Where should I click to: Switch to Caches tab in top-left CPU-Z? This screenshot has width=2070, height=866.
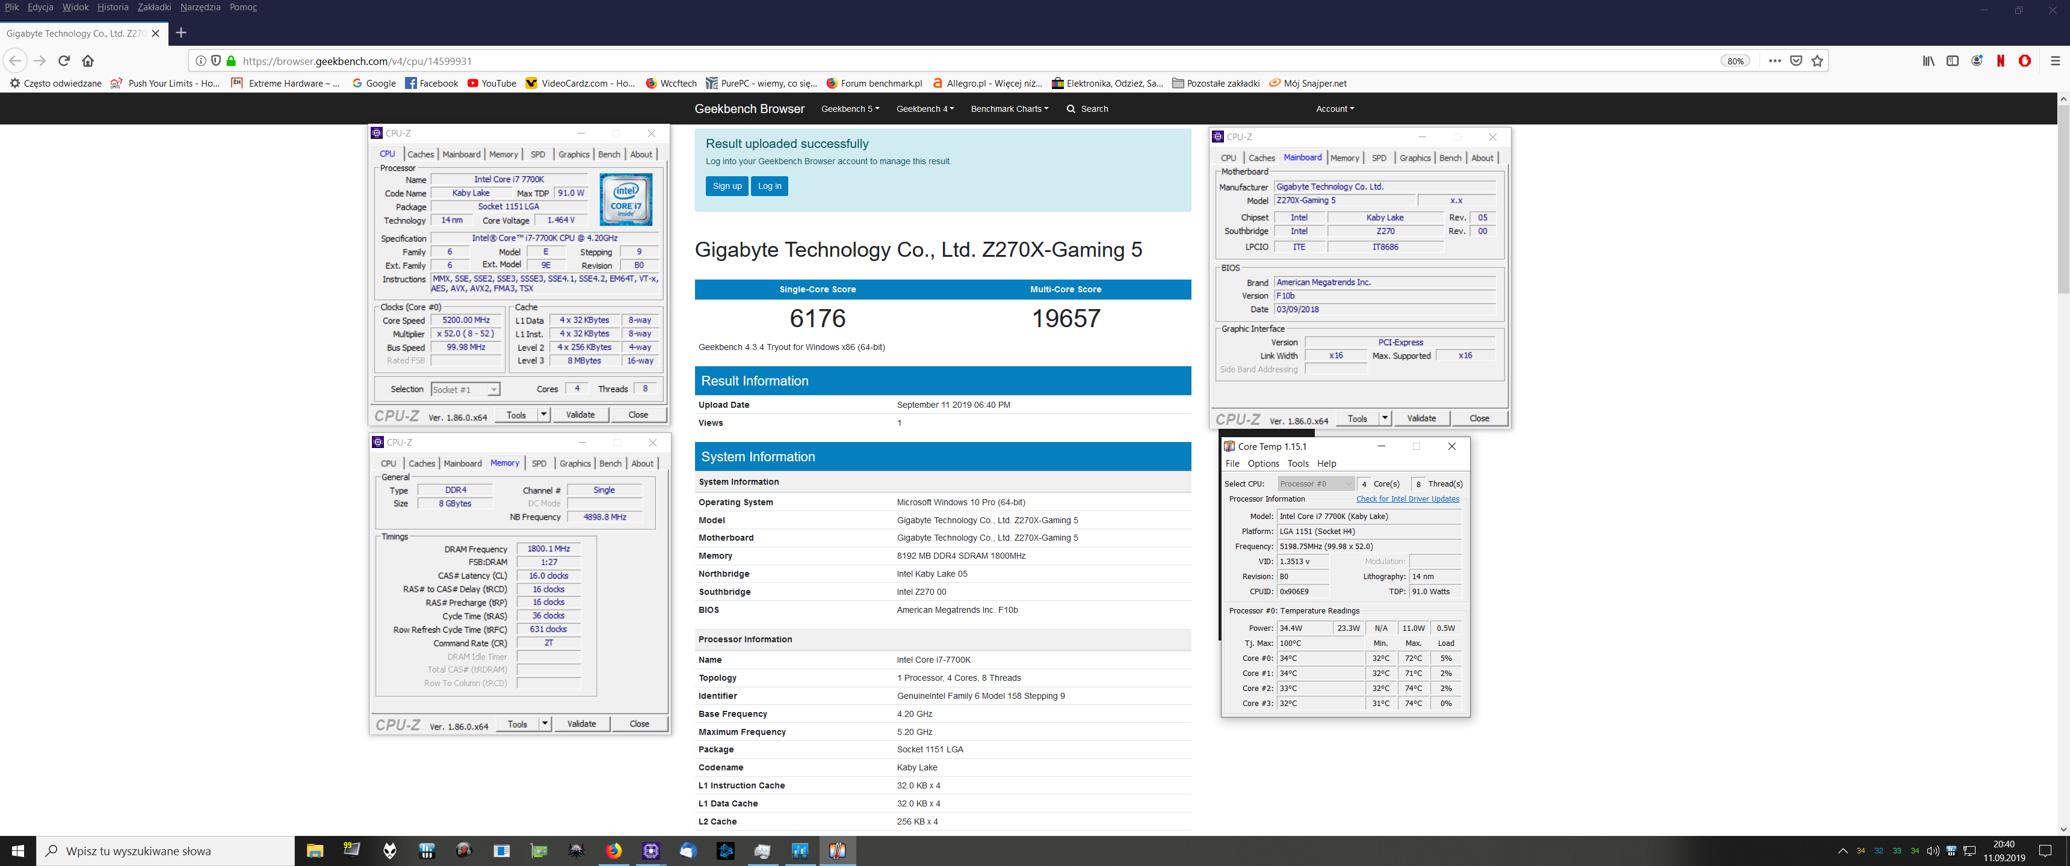420,154
